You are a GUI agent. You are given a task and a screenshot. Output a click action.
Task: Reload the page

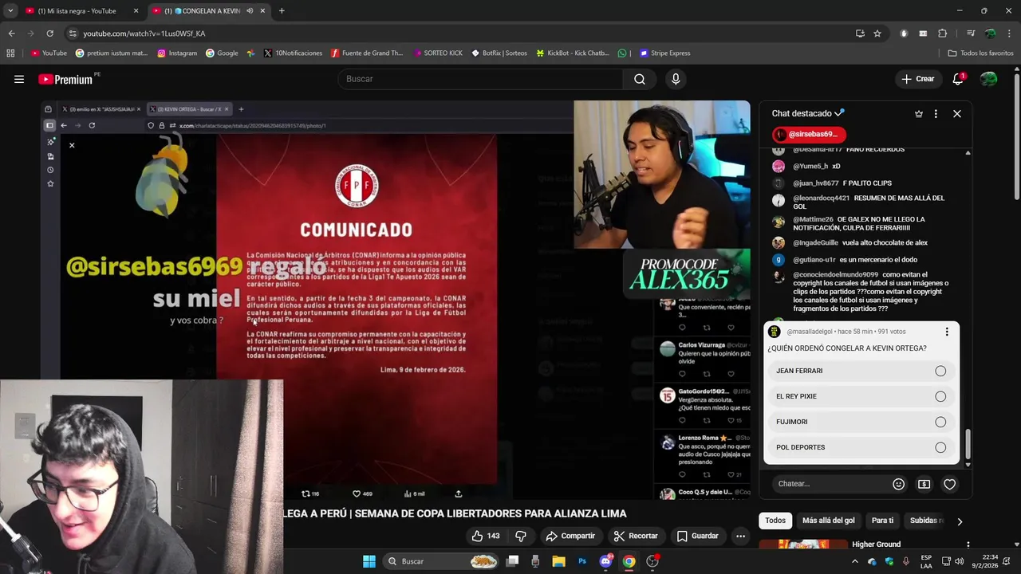(x=49, y=33)
